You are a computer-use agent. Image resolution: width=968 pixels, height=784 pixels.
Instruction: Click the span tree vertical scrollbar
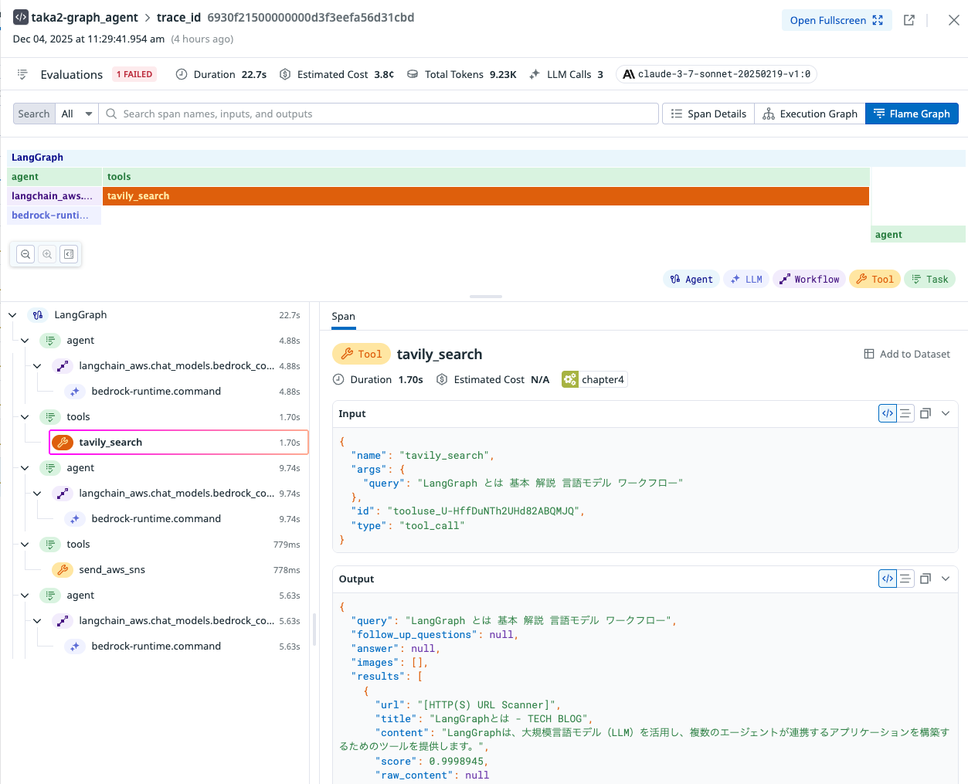[314, 630]
